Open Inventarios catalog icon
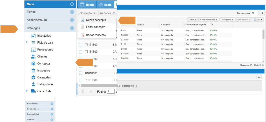The width and height of the screenshot is (266, 122). [x=33, y=36]
